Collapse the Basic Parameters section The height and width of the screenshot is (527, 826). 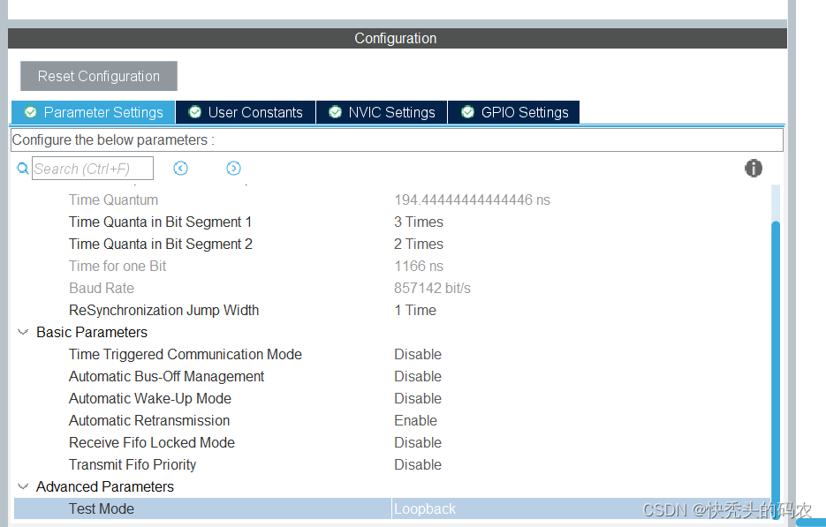pos(22,332)
